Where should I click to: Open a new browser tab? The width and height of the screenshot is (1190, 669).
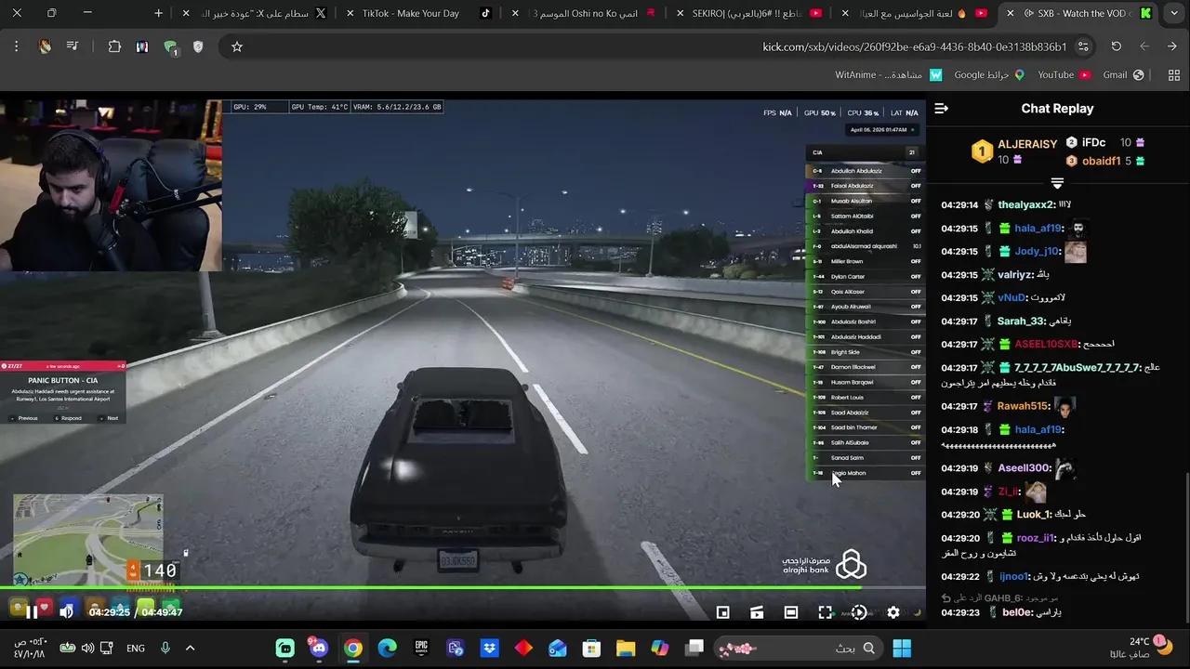coord(158,14)
